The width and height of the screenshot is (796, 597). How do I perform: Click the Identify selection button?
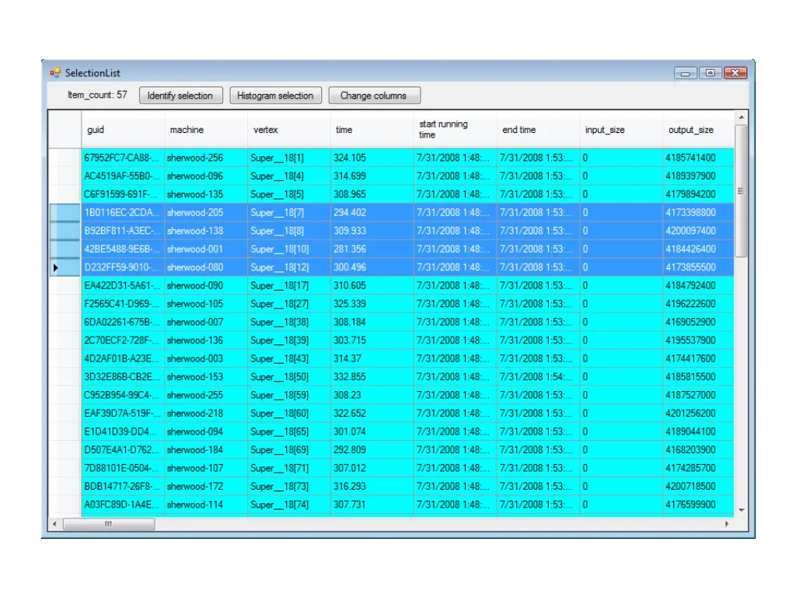point(180,96)
